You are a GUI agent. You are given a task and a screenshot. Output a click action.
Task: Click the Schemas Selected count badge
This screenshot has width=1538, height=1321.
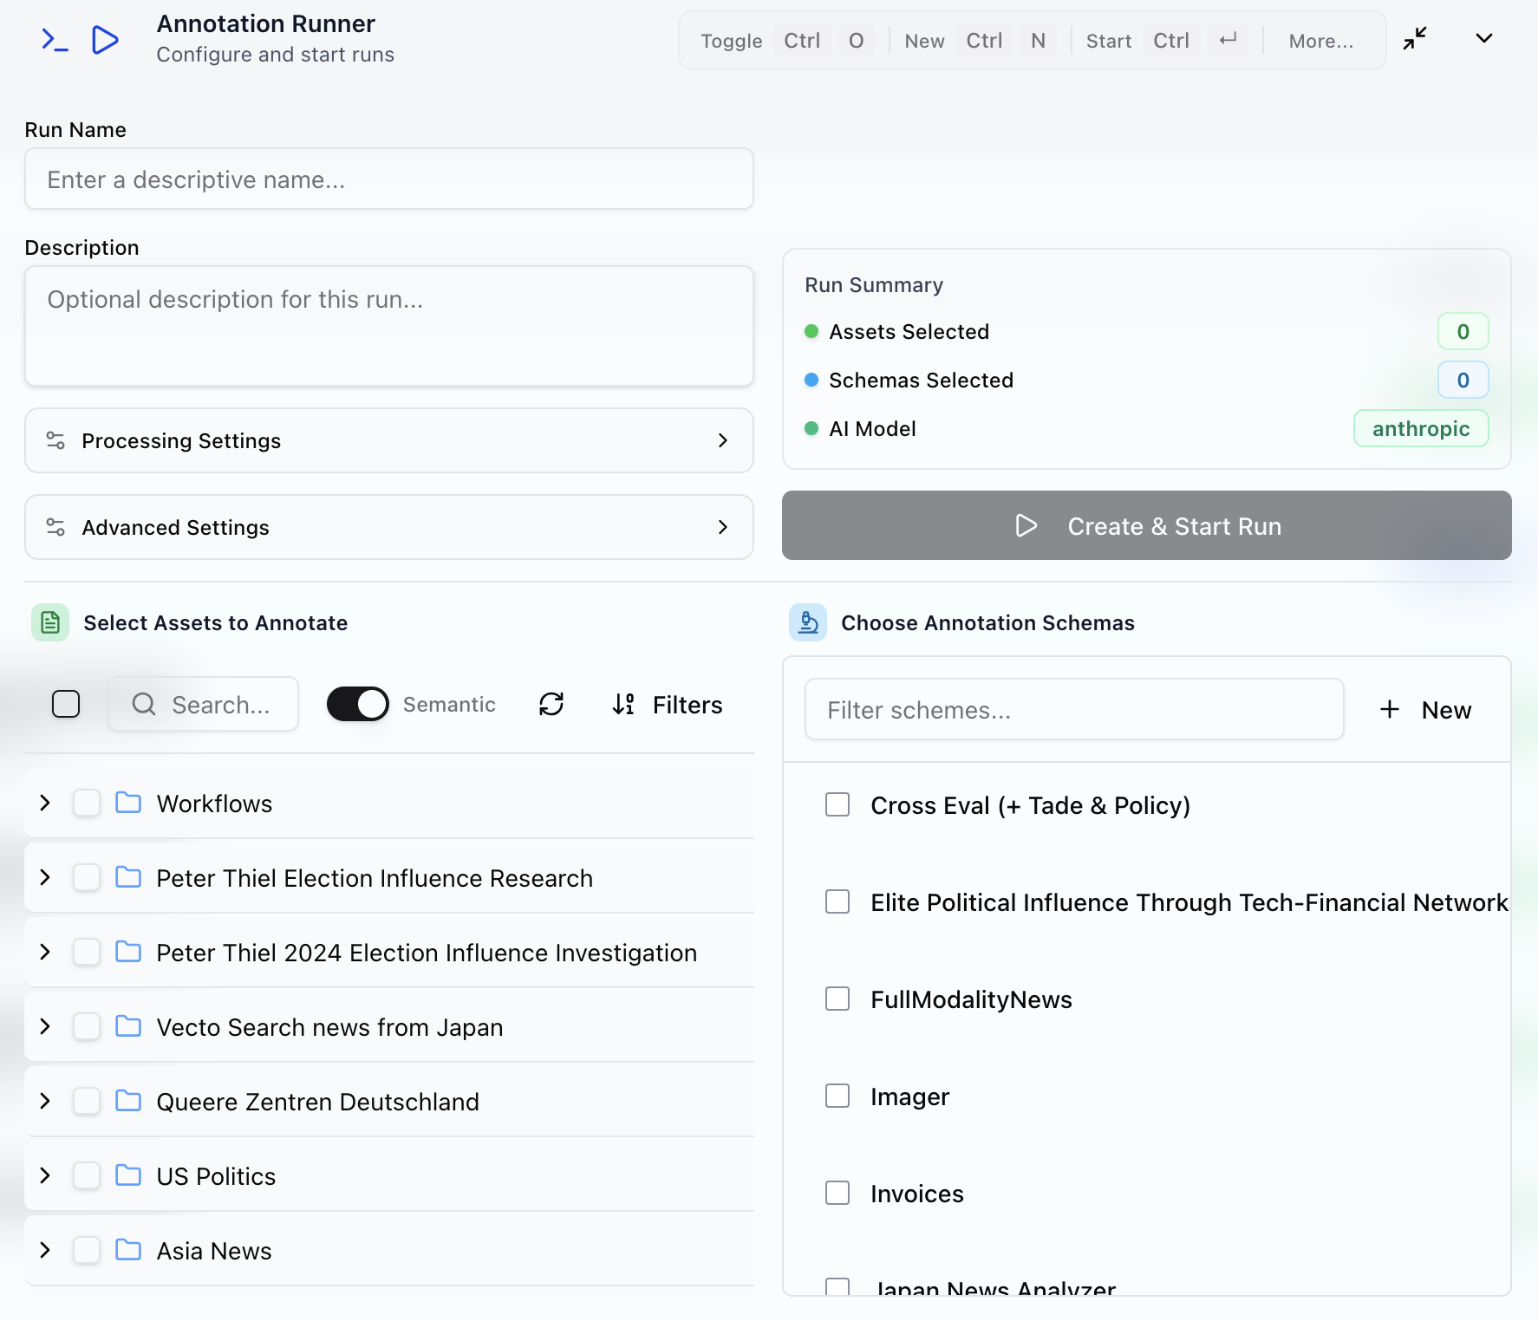[1463, 380]
